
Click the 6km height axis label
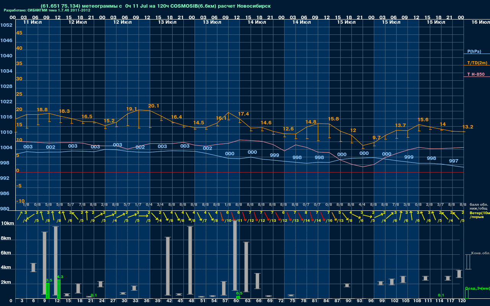[x=6, y=253]
